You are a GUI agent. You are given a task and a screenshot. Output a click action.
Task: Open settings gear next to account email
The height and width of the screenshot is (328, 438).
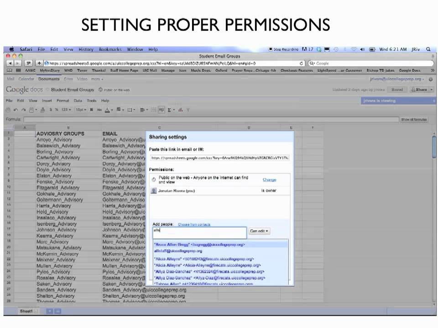click(430, 79)
